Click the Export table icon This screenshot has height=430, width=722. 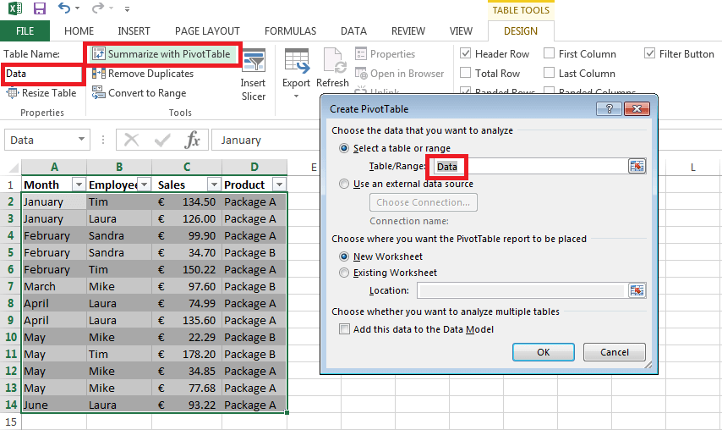click(297, 61)
